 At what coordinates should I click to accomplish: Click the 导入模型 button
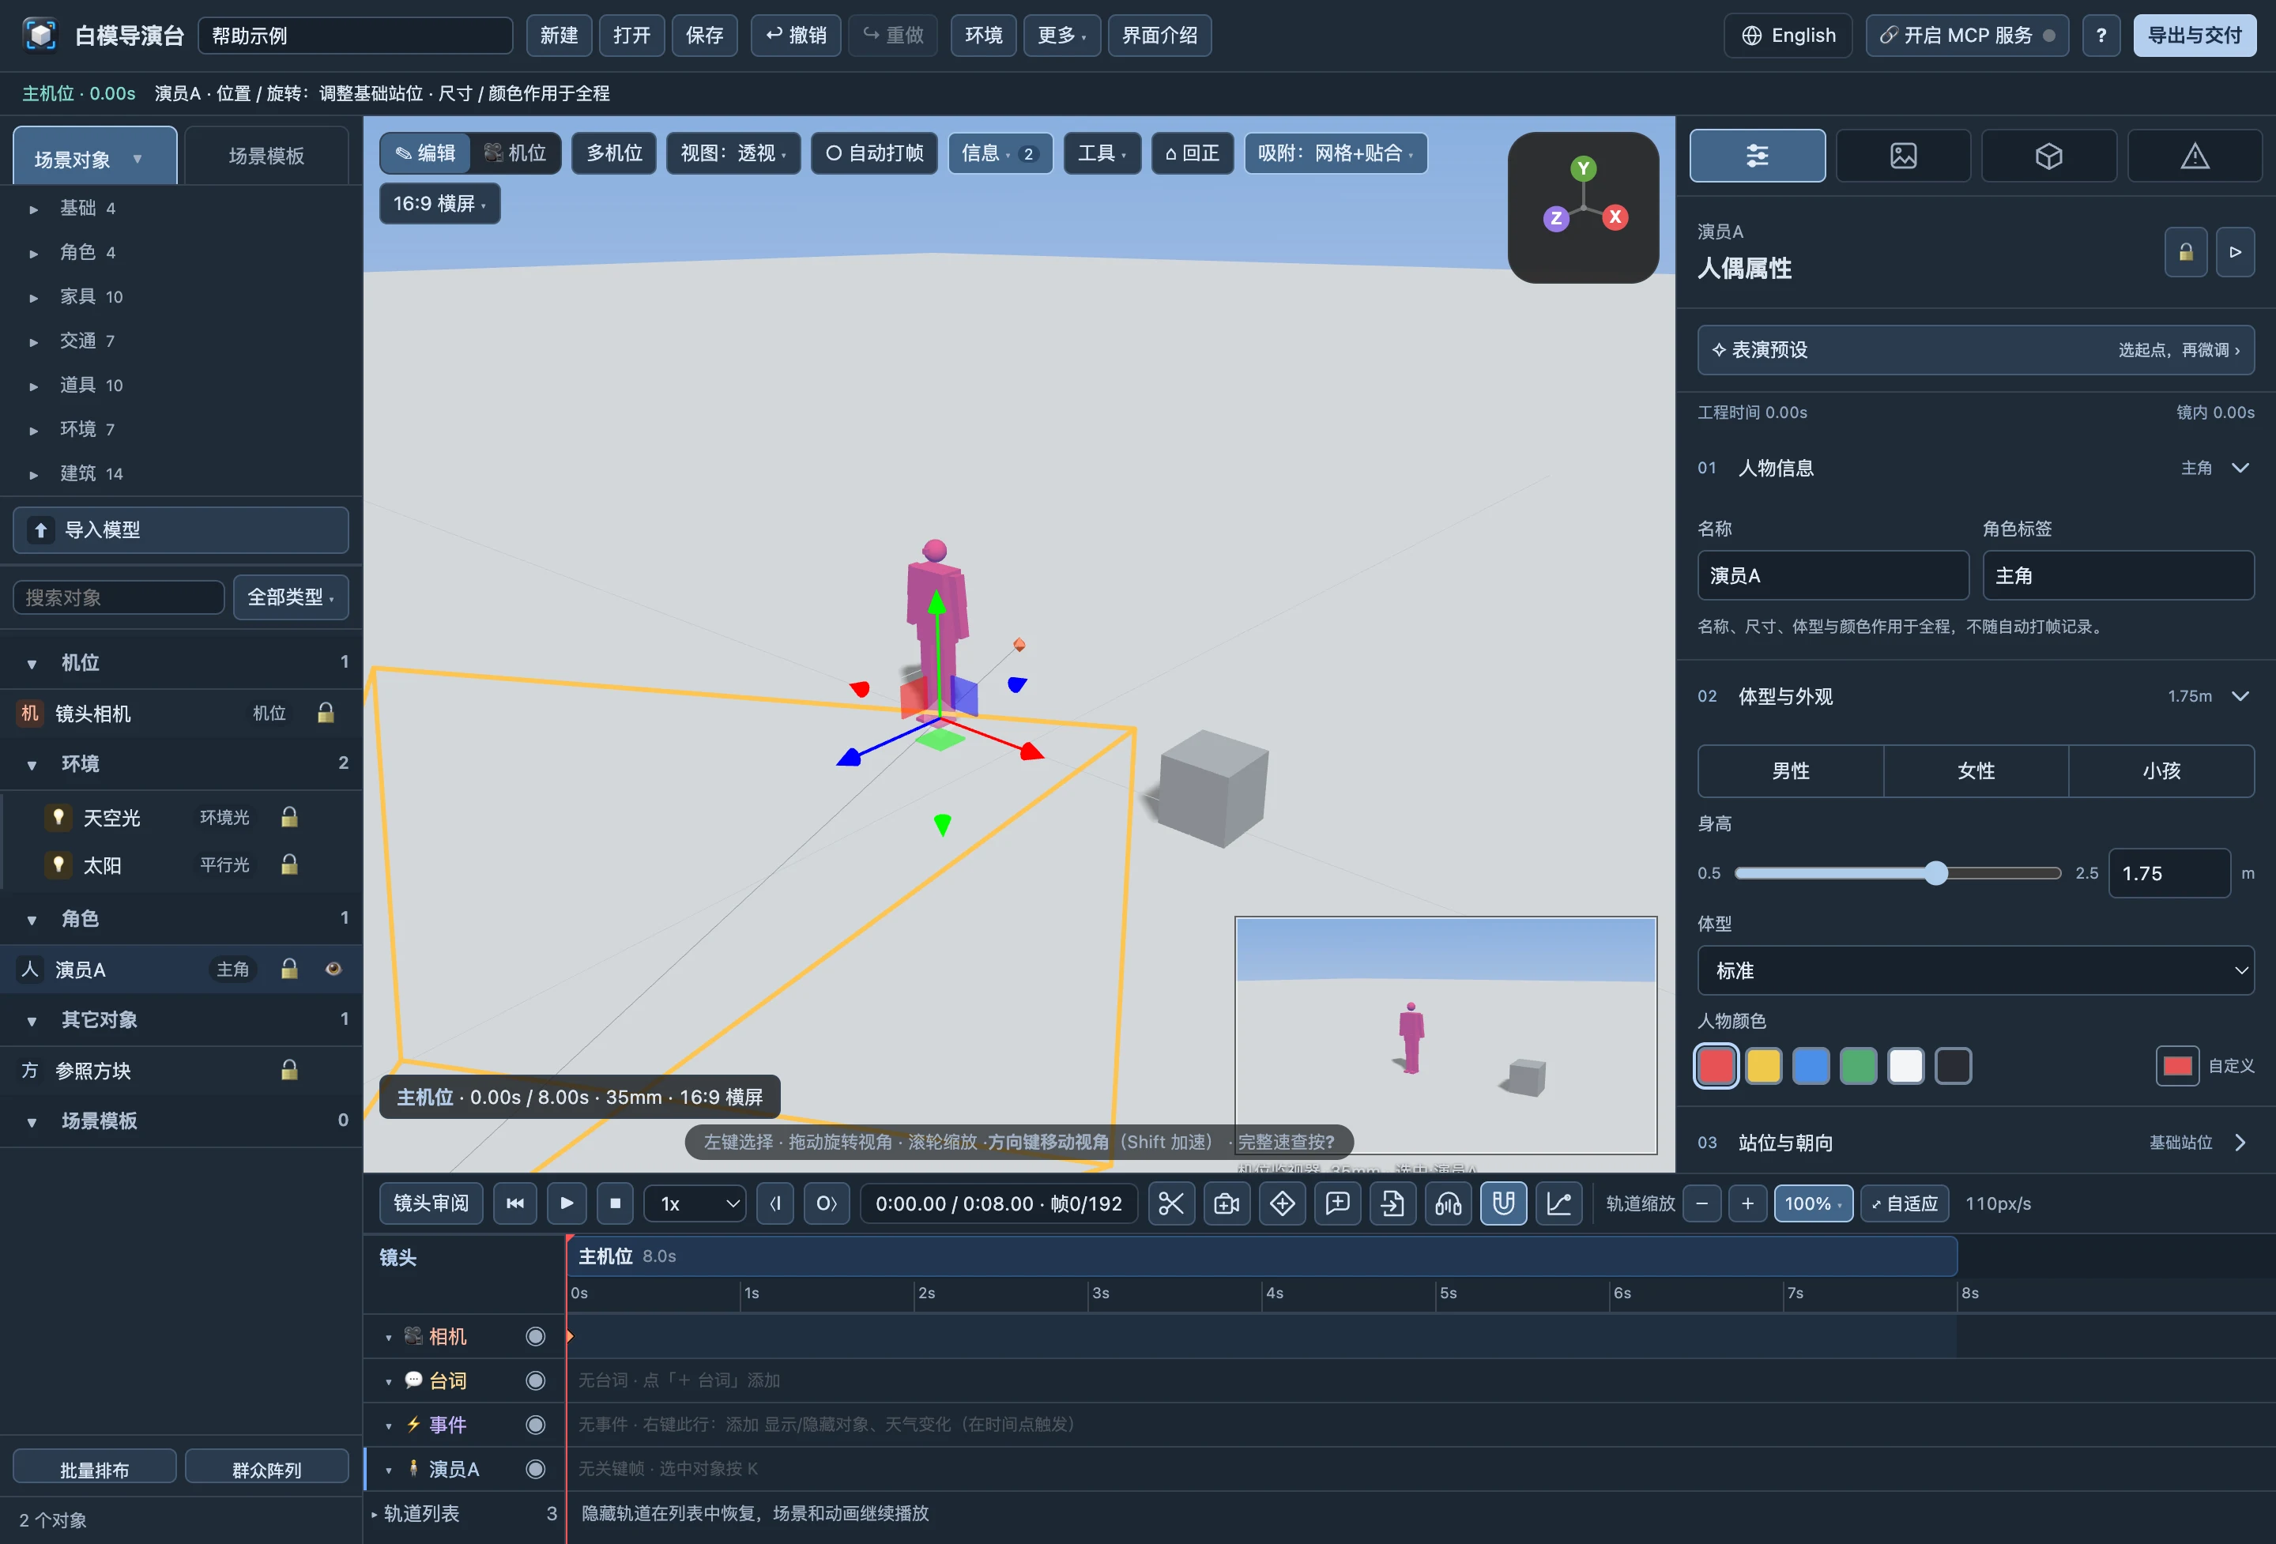[x=181, y=529]
